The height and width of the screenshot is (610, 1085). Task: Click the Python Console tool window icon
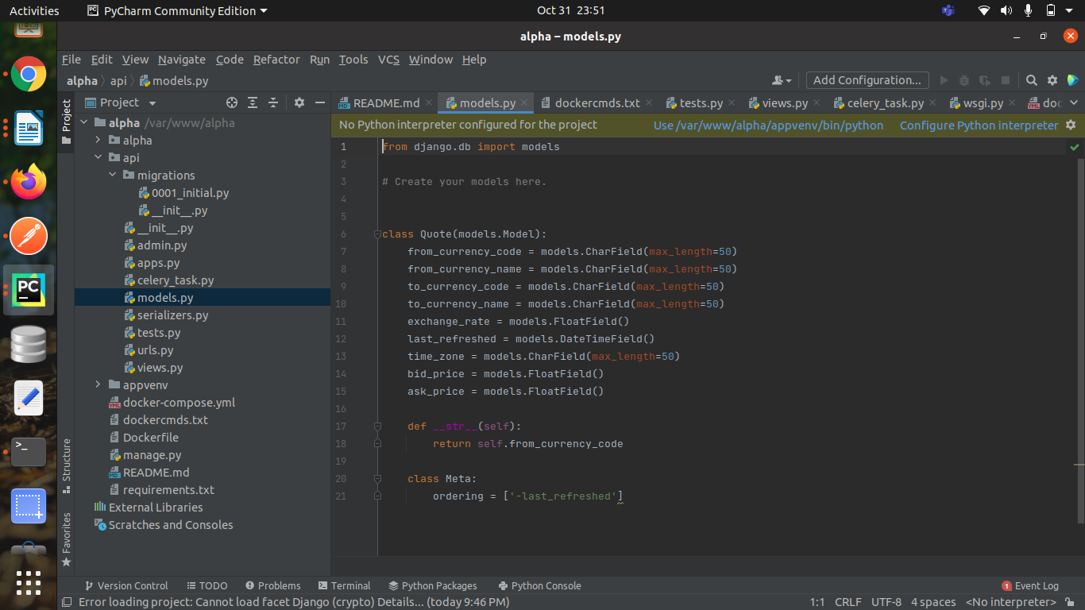point(540,585)
